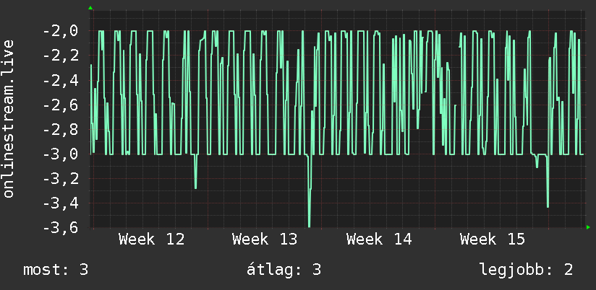Click the green arrow atop the y-axis
Viewport: 596px width, 290px height.
point(90,8)
